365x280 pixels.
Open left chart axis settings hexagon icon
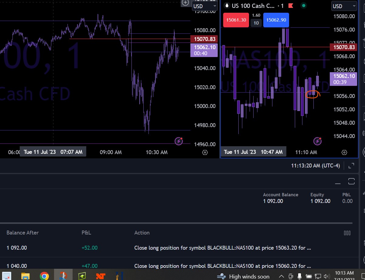pyautogui.click(x=205, y=152)
